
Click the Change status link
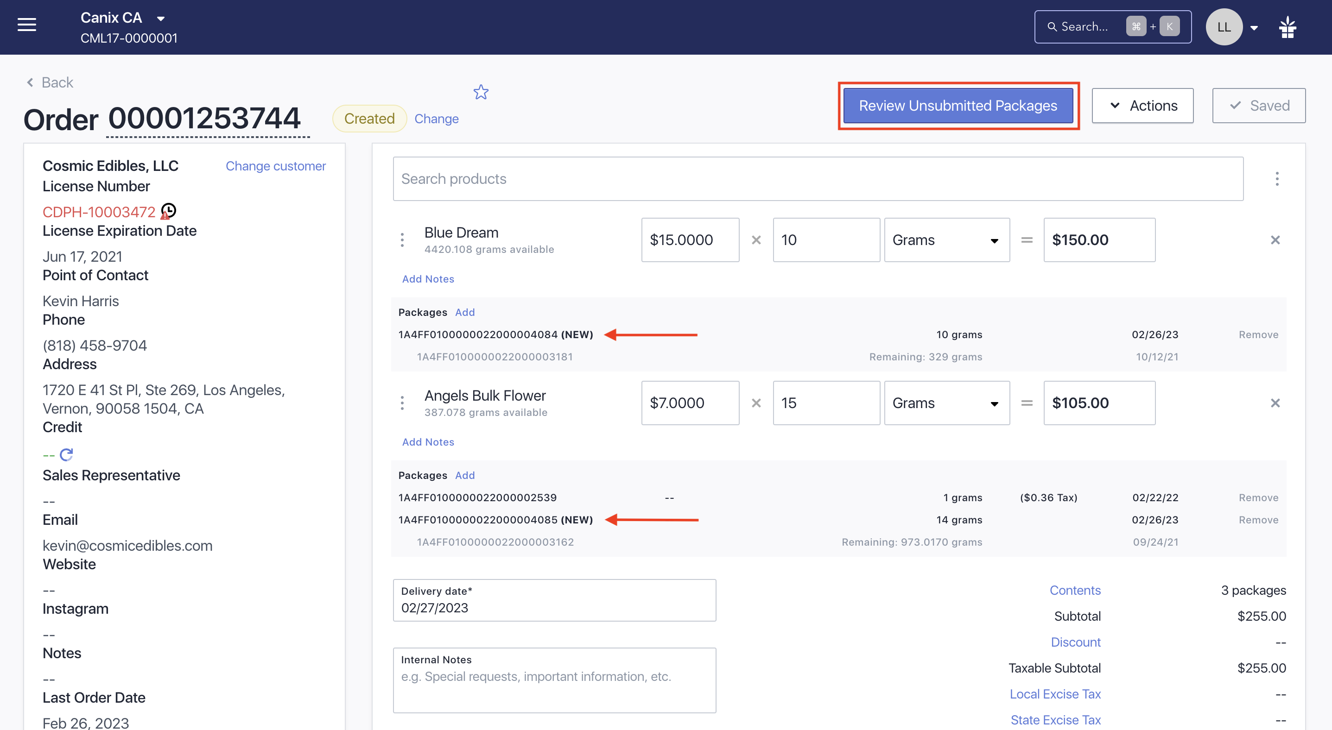(437, 118)
